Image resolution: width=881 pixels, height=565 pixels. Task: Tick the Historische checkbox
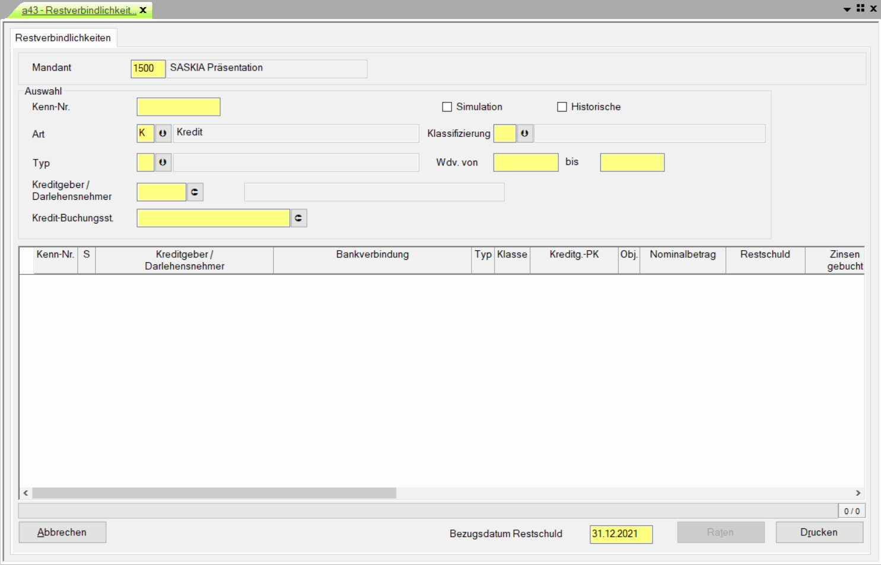coord(562,107)
